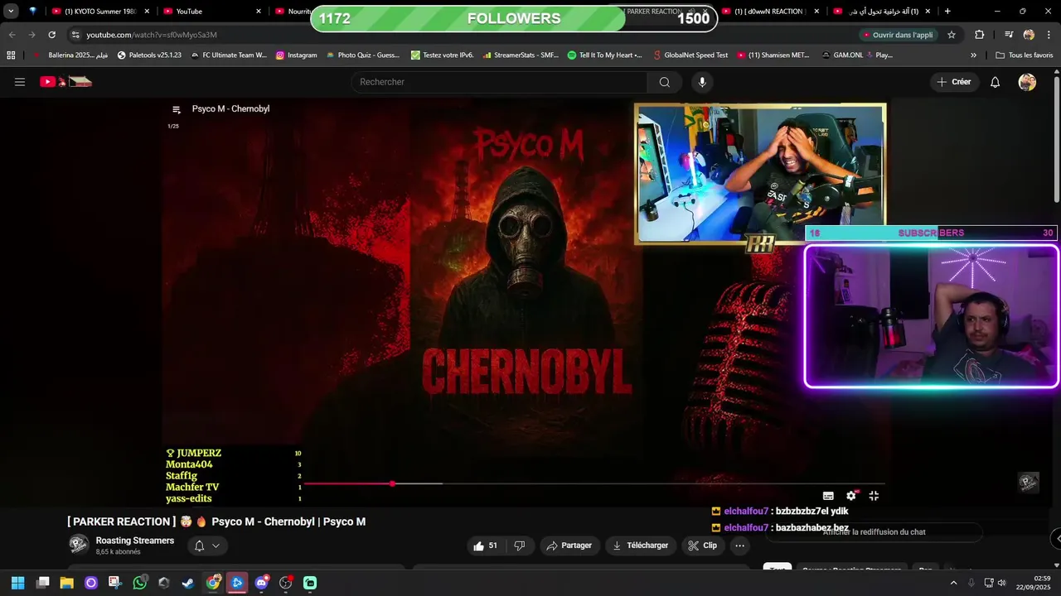
Task: Open the StreamerStats bookmark
Action: pos(520,55)
